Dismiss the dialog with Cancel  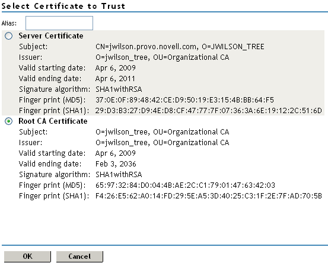pos(79,256)
